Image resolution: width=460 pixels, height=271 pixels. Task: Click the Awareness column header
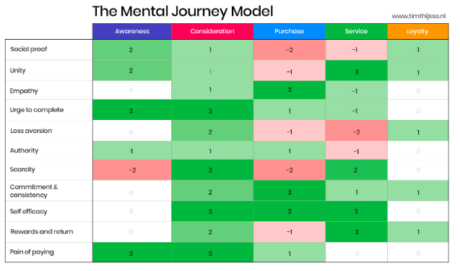coord(132,31)
